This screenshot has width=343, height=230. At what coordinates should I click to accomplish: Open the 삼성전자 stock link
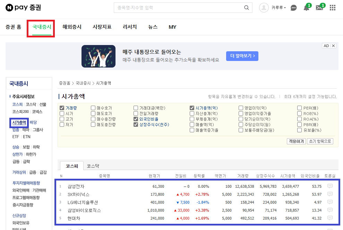pyautogui.click(x=76, y=186)
